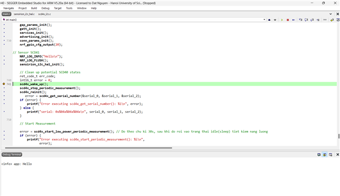Click the toolbar icon two icons left of the dotted disabled icon
Image resolution: width=340 pixels, height=196 pixels.
point(312,20)
